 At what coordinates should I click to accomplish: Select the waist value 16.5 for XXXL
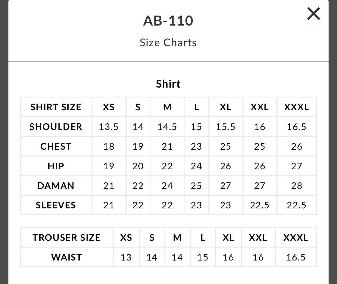point(296,257)
